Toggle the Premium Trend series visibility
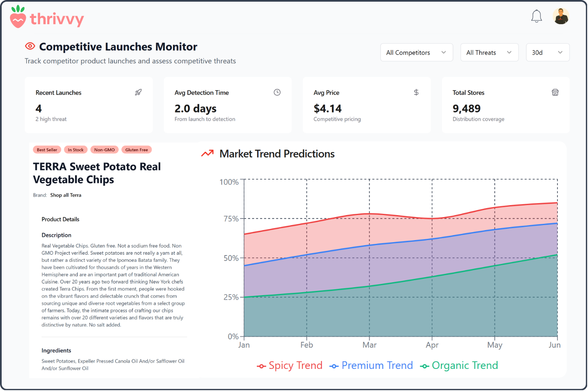 pyautogui.click(x=371, y=365)
